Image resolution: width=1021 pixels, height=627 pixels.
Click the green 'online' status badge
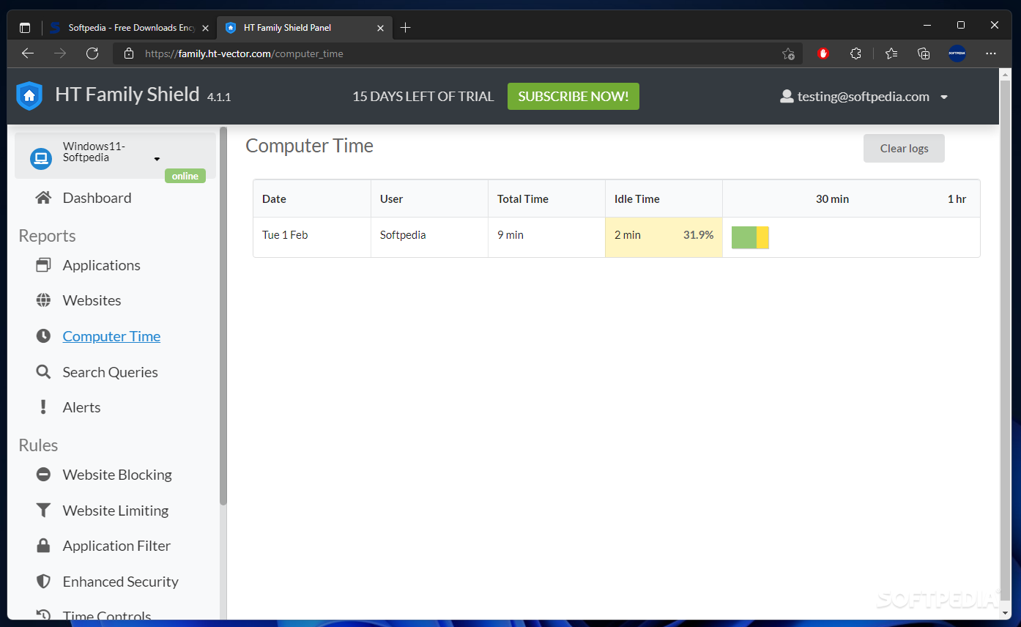(185, 176)
